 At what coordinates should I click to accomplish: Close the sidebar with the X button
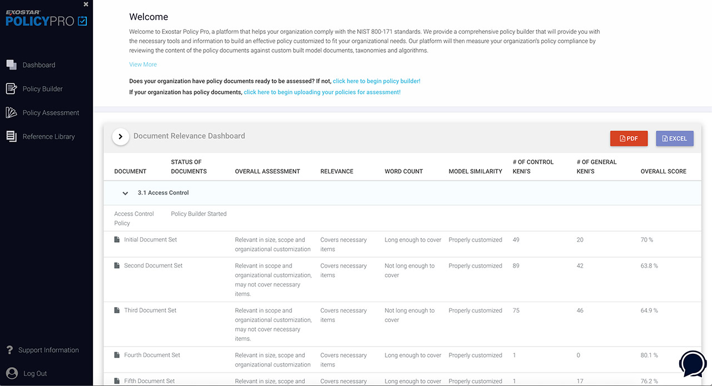[x=86, y=4]
